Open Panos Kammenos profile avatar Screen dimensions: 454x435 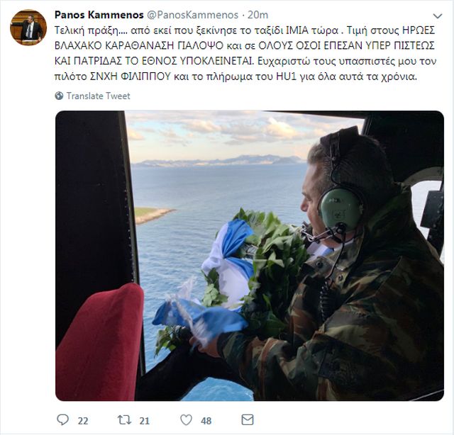[28, 27]
